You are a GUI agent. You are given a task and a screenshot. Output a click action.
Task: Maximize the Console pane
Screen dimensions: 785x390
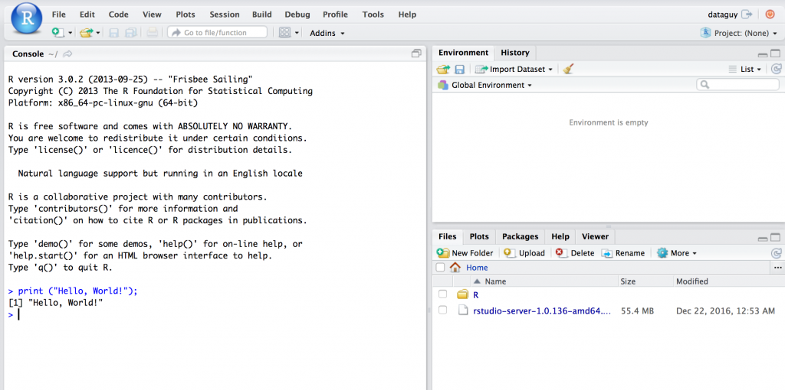[x=416, y=54]
